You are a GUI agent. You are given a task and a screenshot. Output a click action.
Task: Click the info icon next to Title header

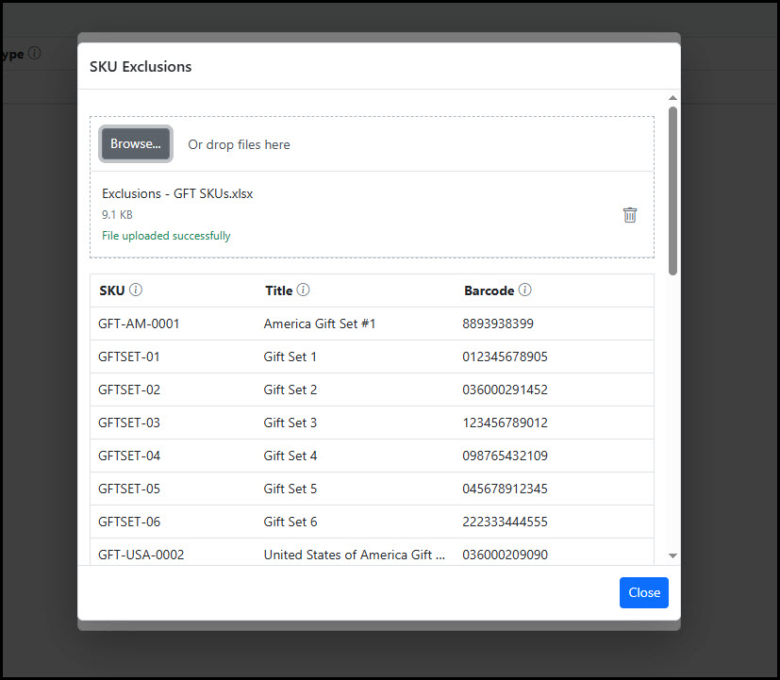(x=303, y=290)
